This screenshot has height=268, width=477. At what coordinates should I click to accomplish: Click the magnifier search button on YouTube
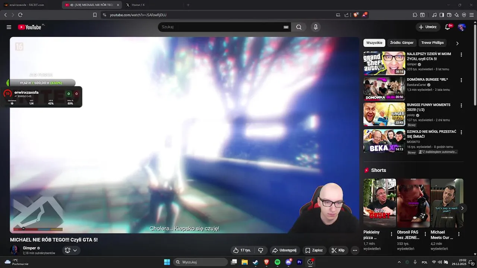[x=299, y=27]
